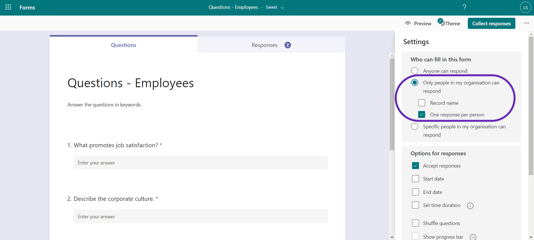Select Only people in my organisation can respond
The image size is (534, 240).
tap(415, 82)
